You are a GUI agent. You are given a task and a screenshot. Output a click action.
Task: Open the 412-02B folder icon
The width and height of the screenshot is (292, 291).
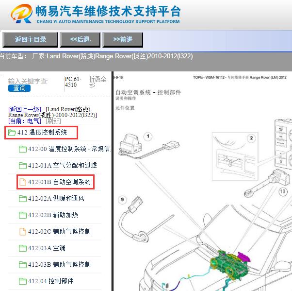pos(23,215)
